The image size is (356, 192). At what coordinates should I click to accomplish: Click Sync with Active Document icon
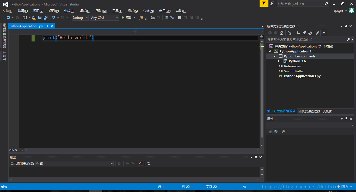(298, 33)
